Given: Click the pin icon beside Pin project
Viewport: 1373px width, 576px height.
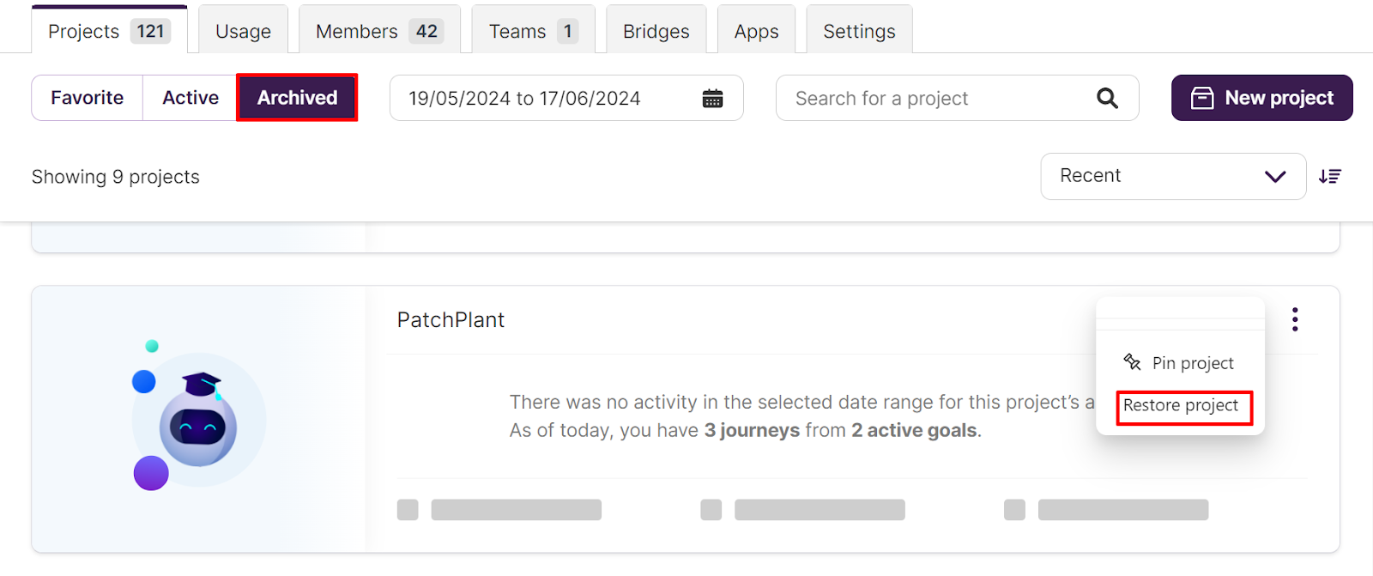Looking at the screenshot, I should (x=1132, y=362).
